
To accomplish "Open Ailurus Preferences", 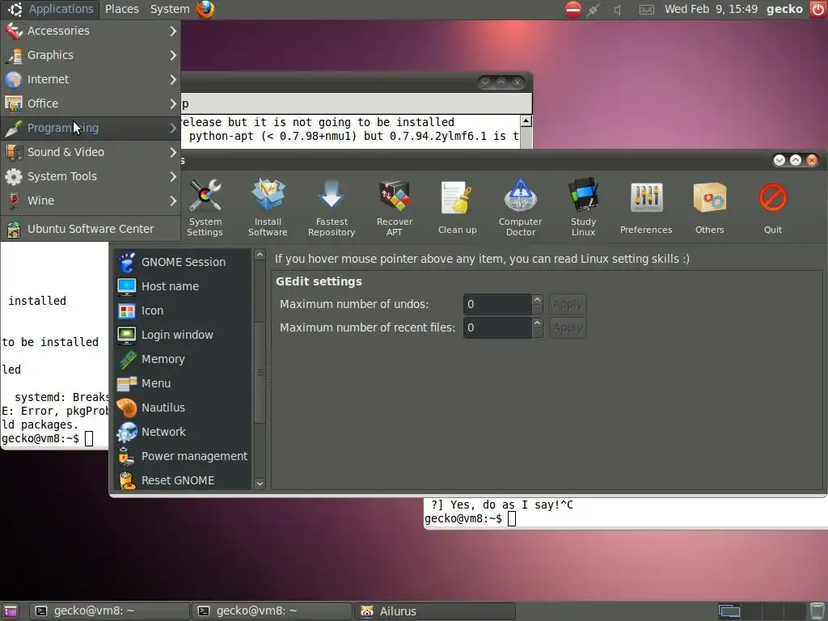I will coord(646,209).
